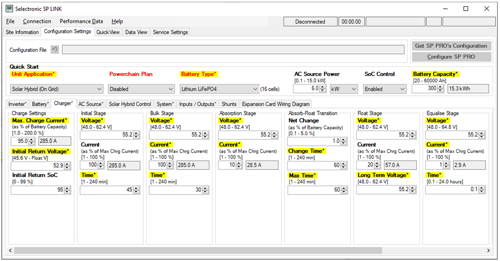
Task: Open the File menu
Action: [x=10, y=21]
